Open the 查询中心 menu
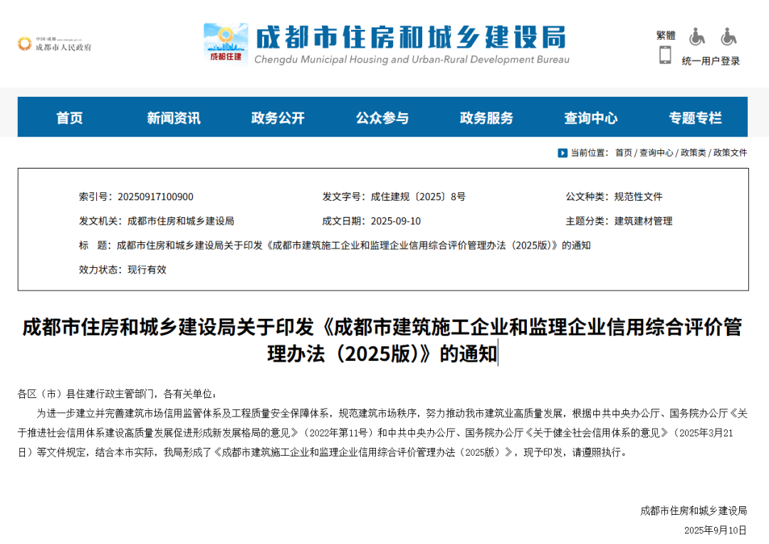769x544 pixels. [591, 117]
